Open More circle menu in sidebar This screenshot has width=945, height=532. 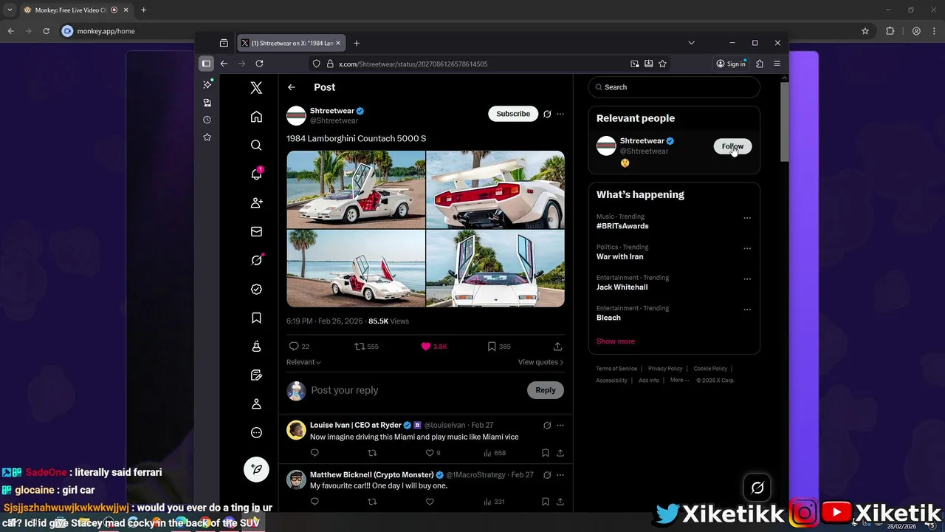[x=256, y=433]
